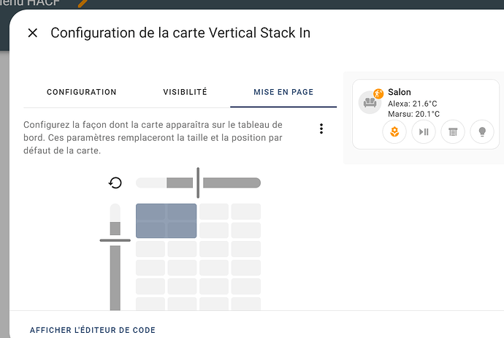This screenshot has height=338, width=504.
Task: Toggle the orange flower button in Salon card
Action: point(394,131)
